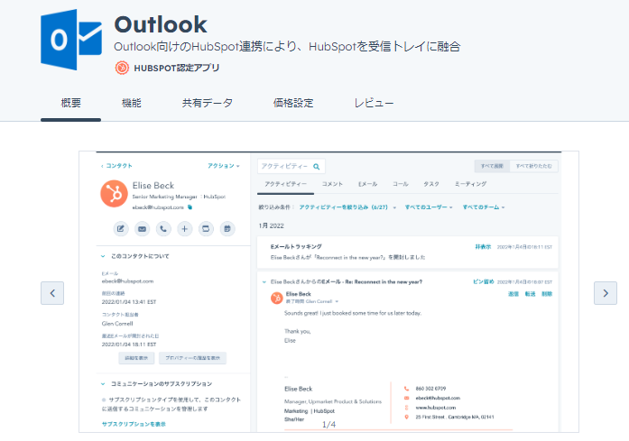Click the すべて折りたたむ button
629x441 pixels.
point(533,166)
